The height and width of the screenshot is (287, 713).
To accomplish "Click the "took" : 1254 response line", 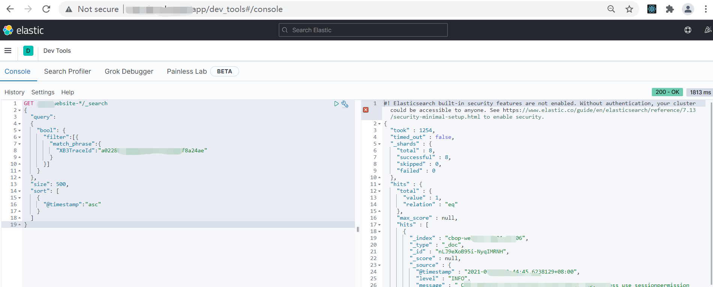I will click(412, 130).
